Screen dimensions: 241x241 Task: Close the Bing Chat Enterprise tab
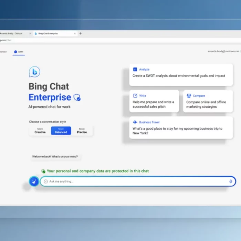(x=75, y=33)
